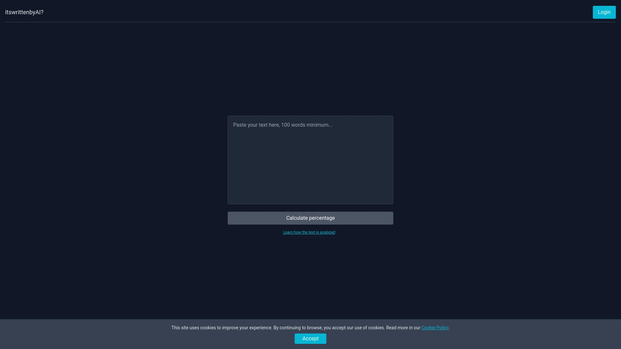The image size is (621, 349).
Task: Start analysis with Calculate percentage
Action: (310, 218)
